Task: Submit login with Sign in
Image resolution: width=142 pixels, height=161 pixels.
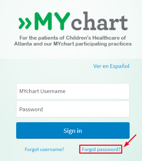Action: pyautogui.click(x=73, y=130)
